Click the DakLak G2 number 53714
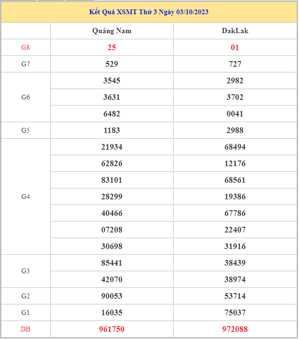Screen dimensions: 299x339 [x=235, y=296]
